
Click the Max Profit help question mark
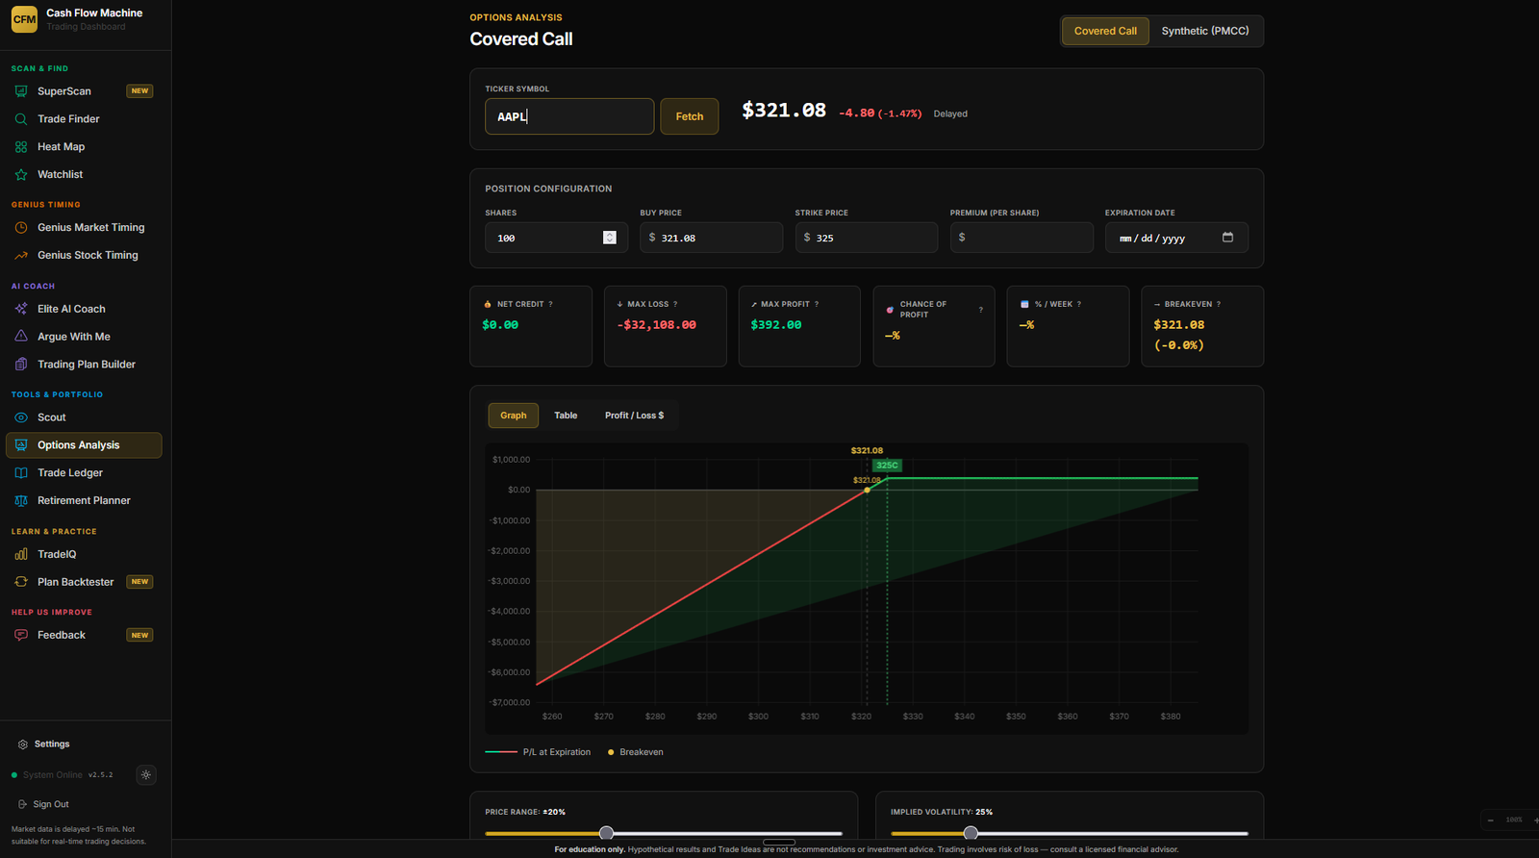pyautogui.click(x=817, y=304)
